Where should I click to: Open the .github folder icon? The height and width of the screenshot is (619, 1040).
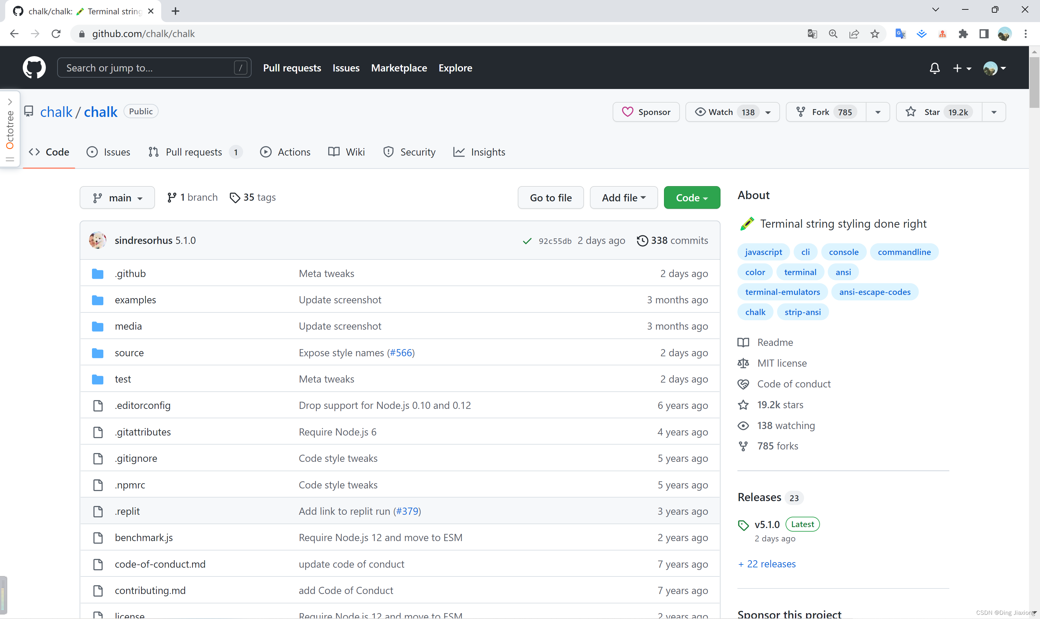pyautogui.click(x=97, y=274)
